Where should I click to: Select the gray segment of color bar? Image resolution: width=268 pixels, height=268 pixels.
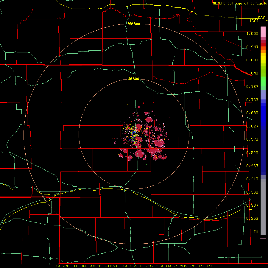[x=263, y=207]
